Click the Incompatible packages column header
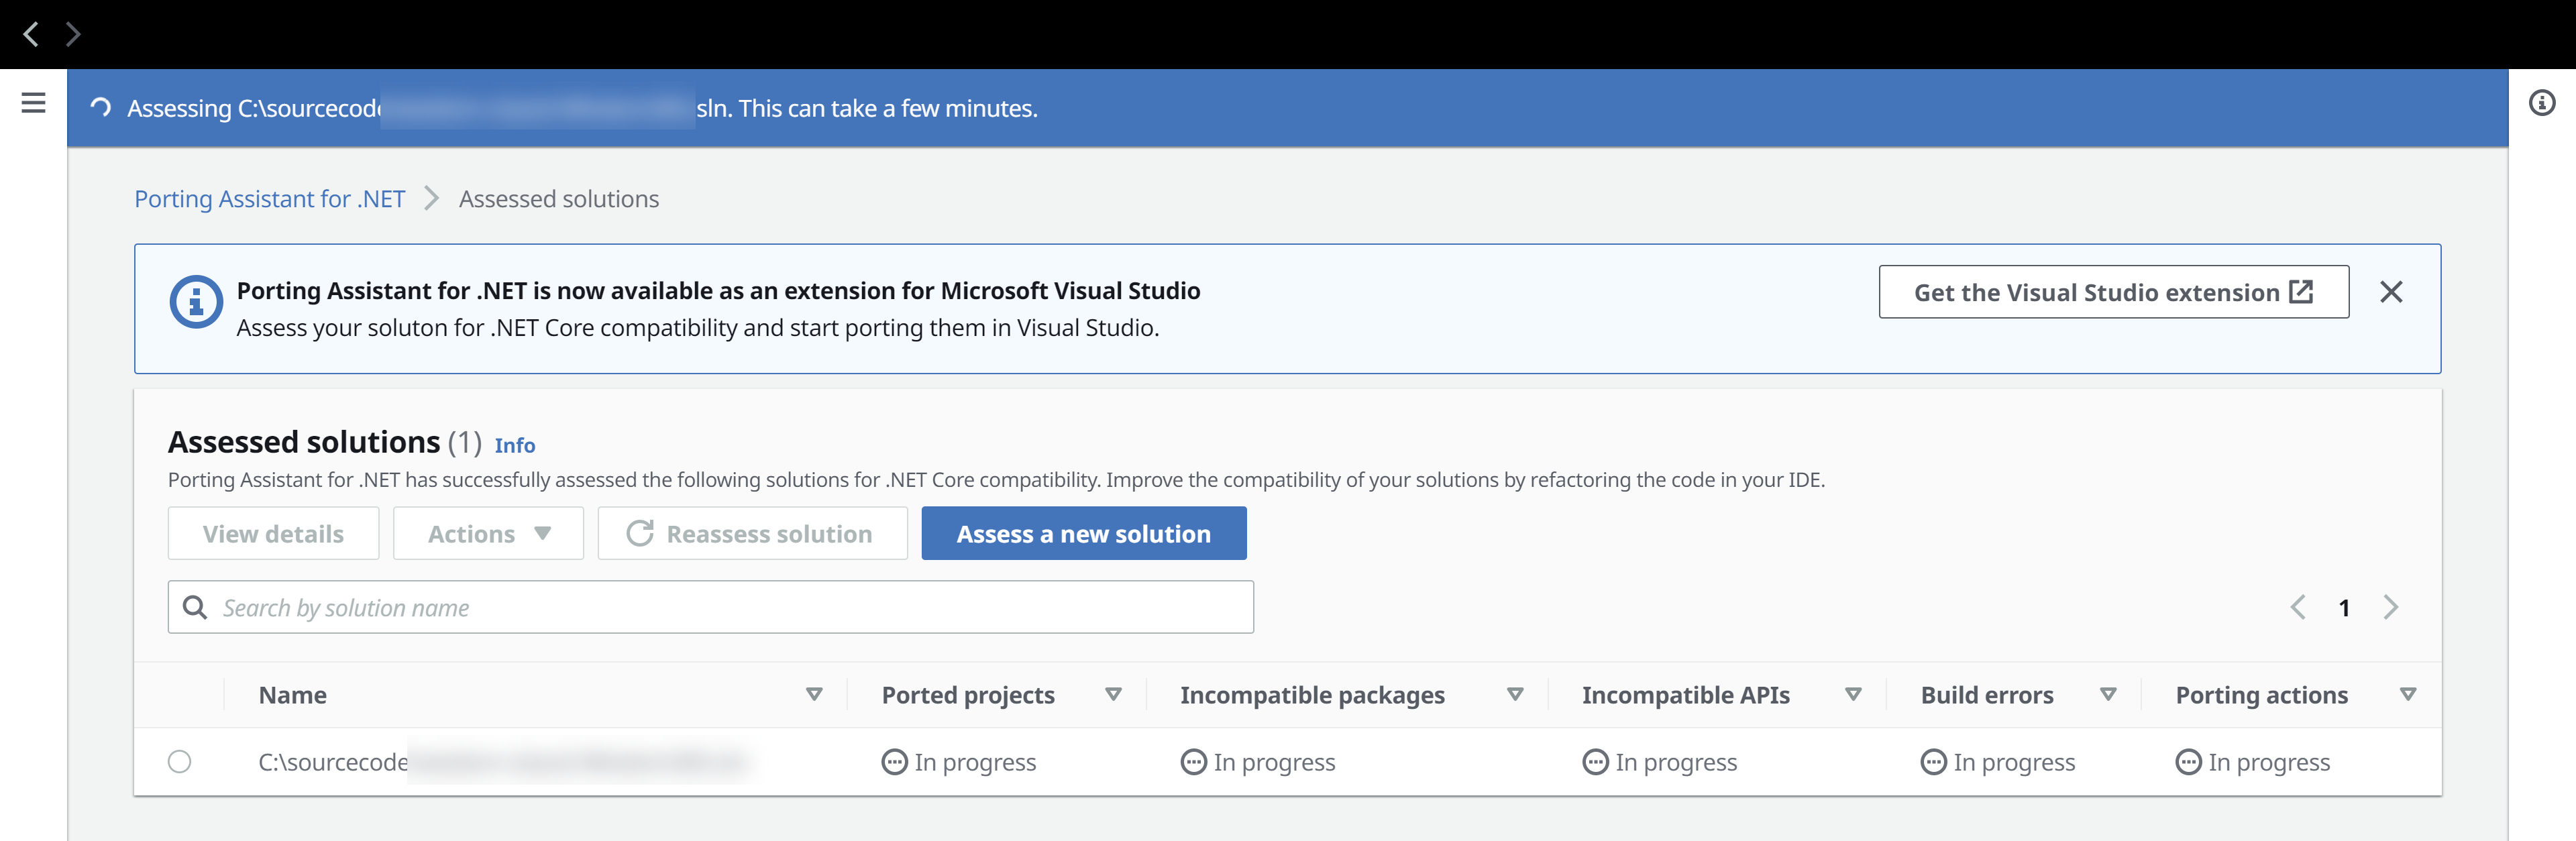The width and height of the screenshot is (2576, 841). coord(1312,695)
